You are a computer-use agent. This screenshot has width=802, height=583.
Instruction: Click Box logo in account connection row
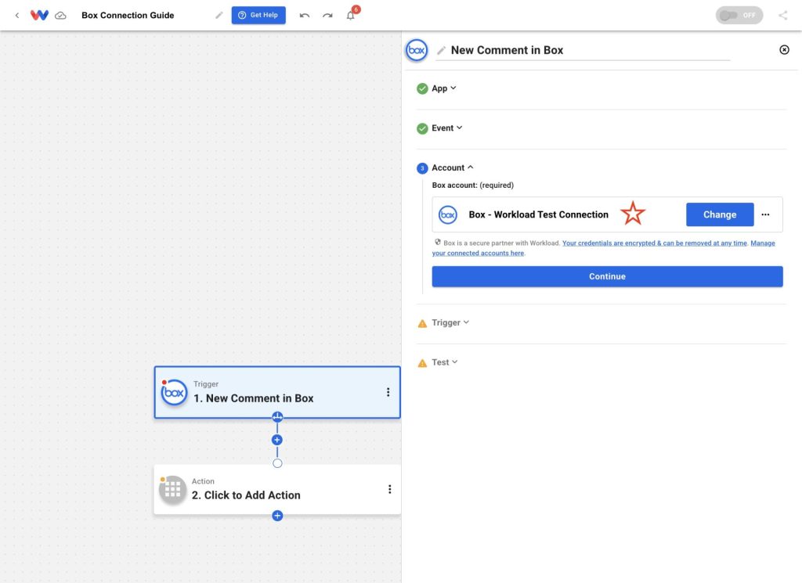pos(448,214)
